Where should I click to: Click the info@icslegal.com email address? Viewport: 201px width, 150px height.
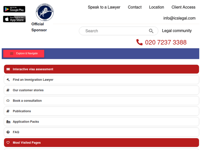[179, 18]
